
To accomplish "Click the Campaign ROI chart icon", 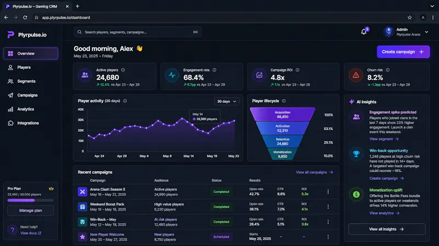I will click(x=259, y=75).
